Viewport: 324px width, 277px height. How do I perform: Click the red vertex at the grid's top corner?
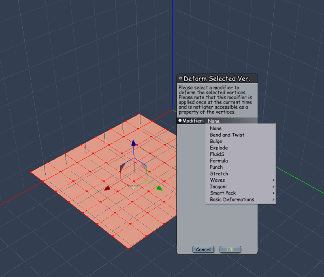[x=139, y=114]
